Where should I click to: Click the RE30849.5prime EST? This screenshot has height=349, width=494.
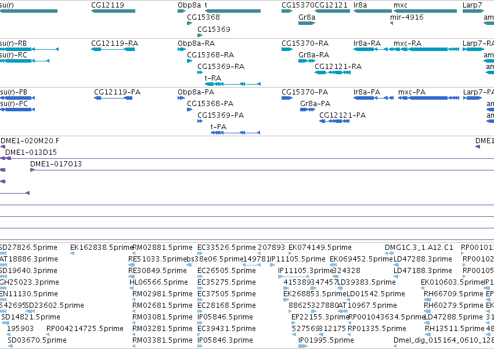pos(131,277)
